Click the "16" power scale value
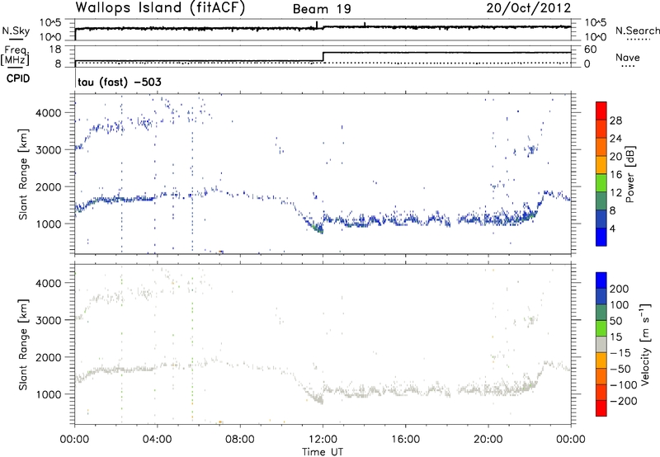Viewport: 660px width, 457px height. tap(615, 175)
